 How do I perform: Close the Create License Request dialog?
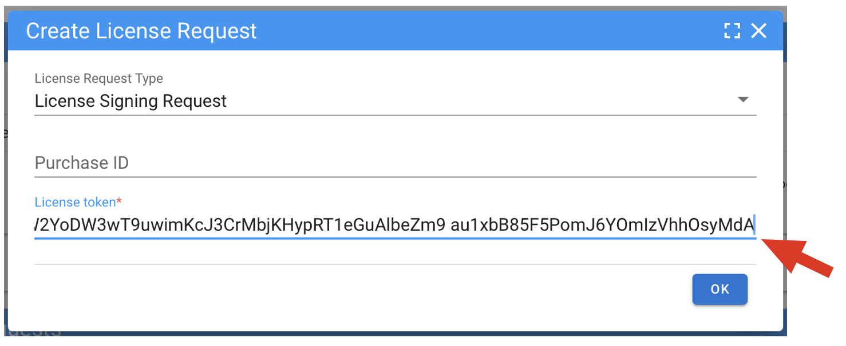coord(759,31)
